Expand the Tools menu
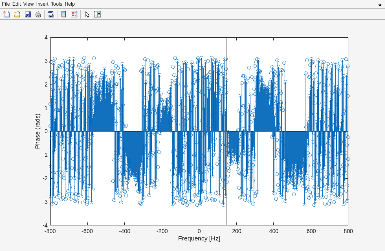The image size is (385, 251). [56, 4]
